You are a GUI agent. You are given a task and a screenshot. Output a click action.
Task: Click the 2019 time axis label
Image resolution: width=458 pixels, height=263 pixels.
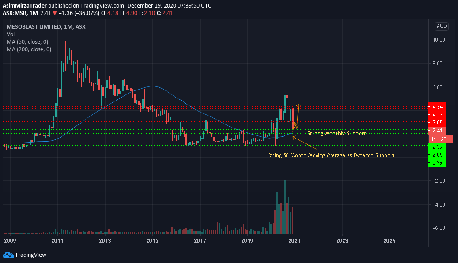(247, 241)
